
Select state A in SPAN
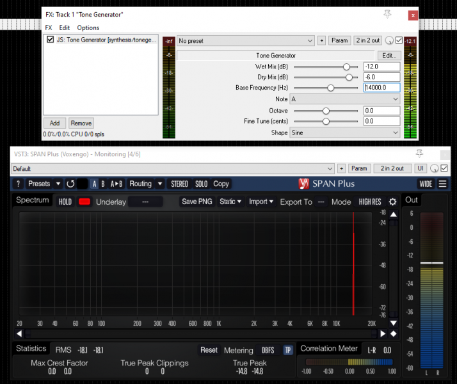pos(94,184)
